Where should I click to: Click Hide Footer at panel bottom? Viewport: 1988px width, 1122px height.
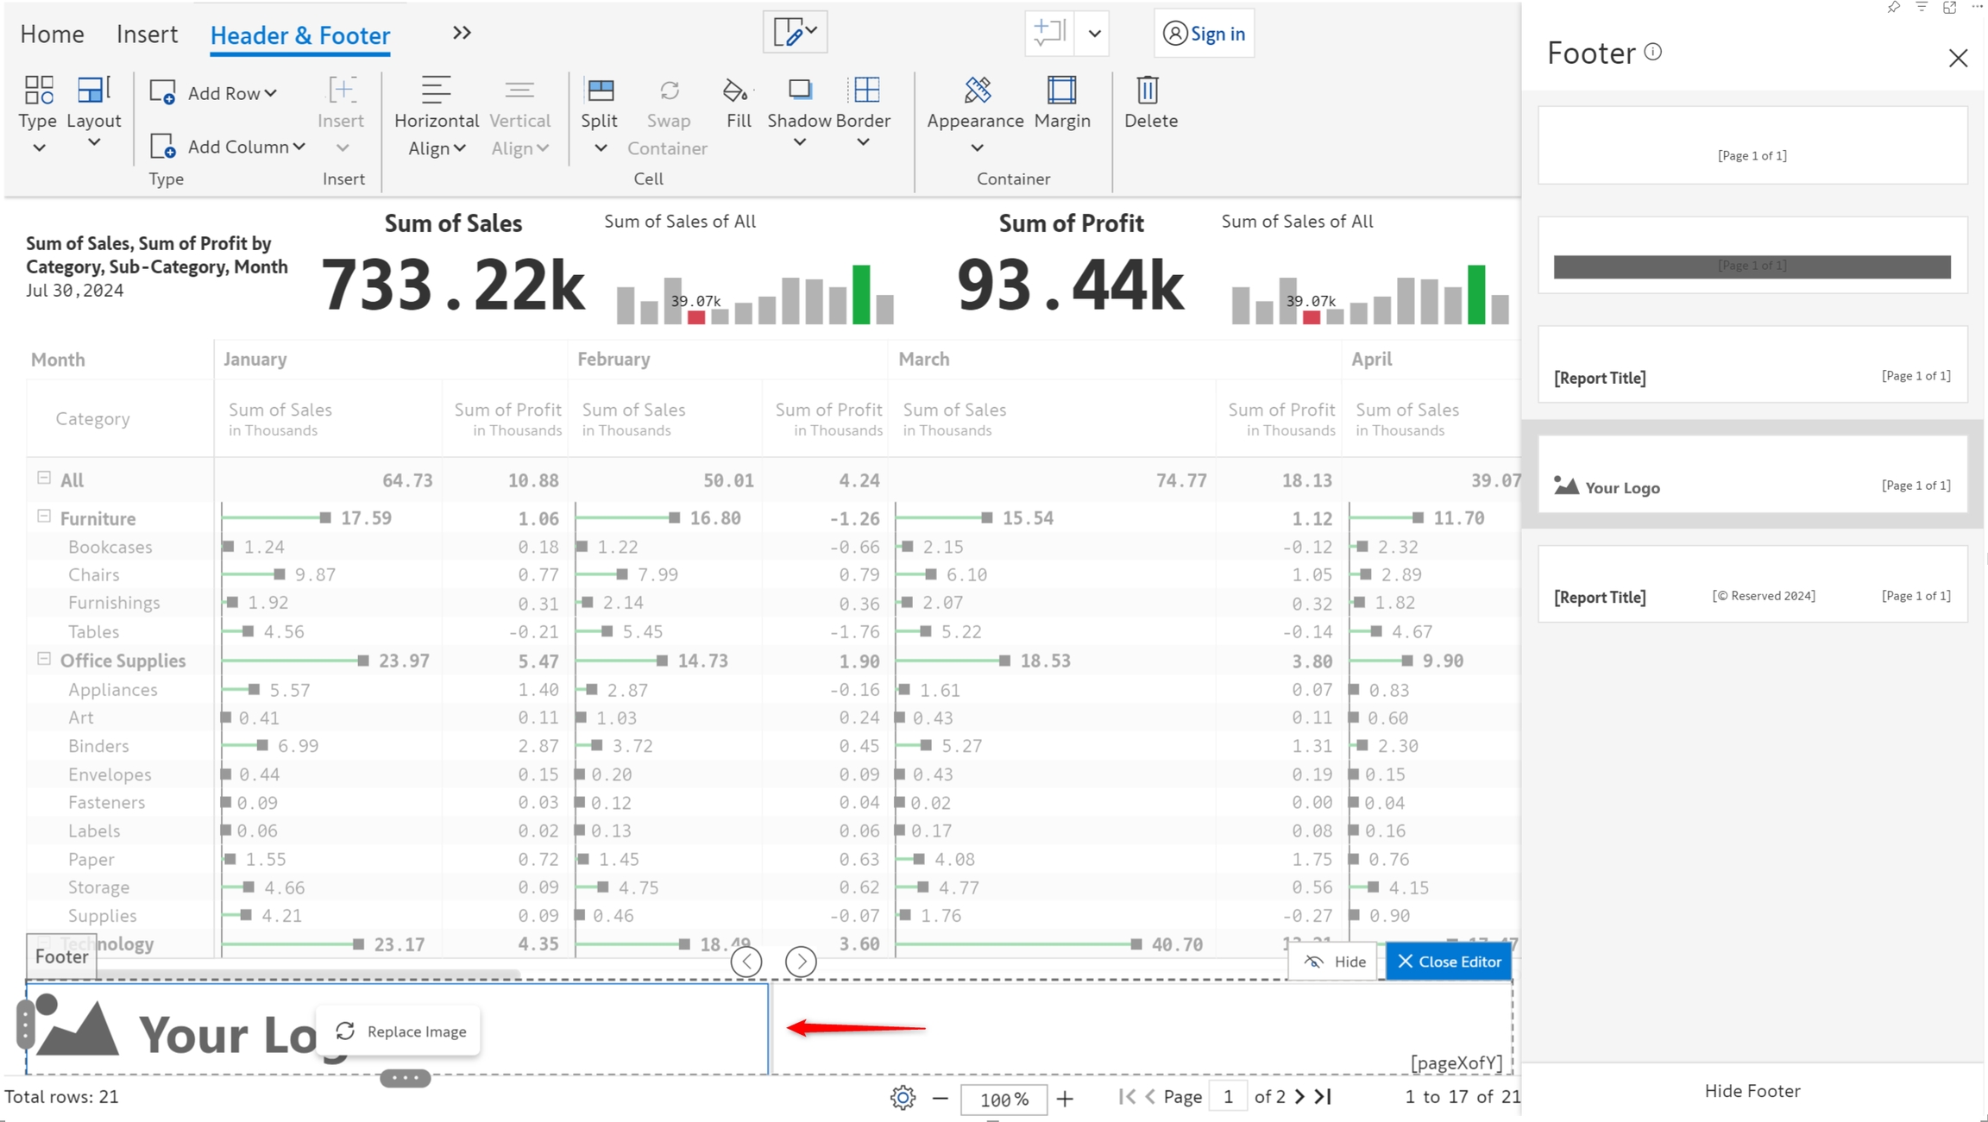click(1752, 1091)
